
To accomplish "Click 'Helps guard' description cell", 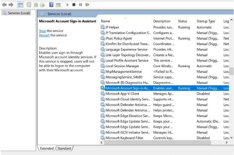I will [x=164, y=105].
